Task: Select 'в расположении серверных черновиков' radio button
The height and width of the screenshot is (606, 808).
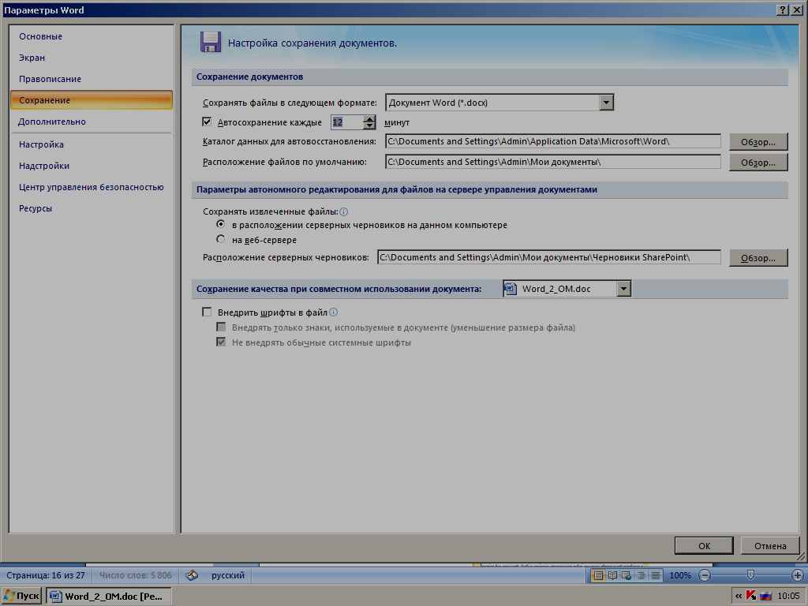Action: pyautogui.click(x=221, y=224)
